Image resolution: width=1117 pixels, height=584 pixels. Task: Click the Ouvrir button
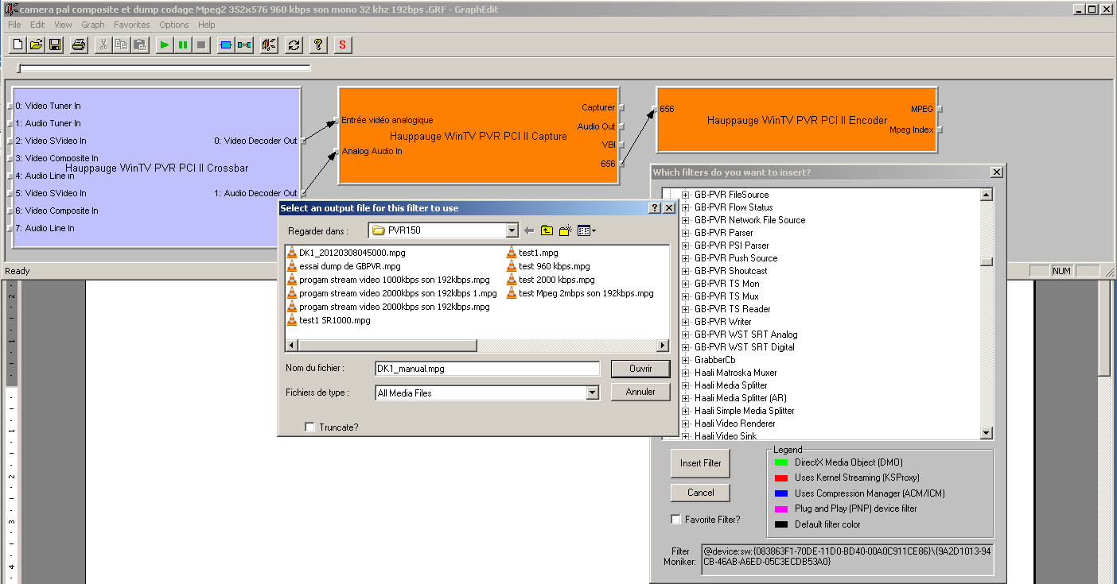tap(640, 369)
